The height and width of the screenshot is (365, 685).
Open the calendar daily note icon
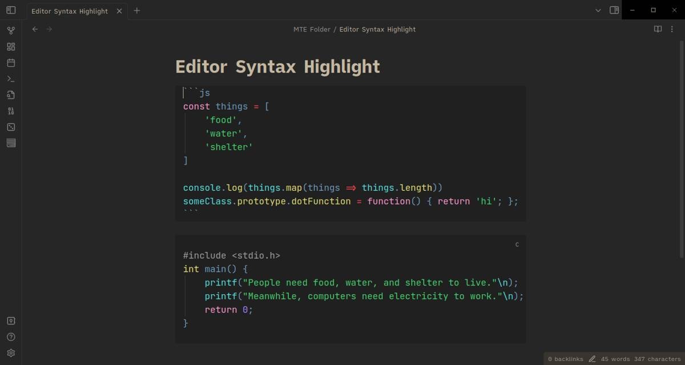coord(11,62)
